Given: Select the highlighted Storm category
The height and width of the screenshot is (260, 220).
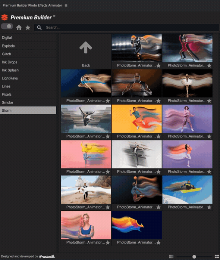Looking at the screenshot, I should pos(28,111).
